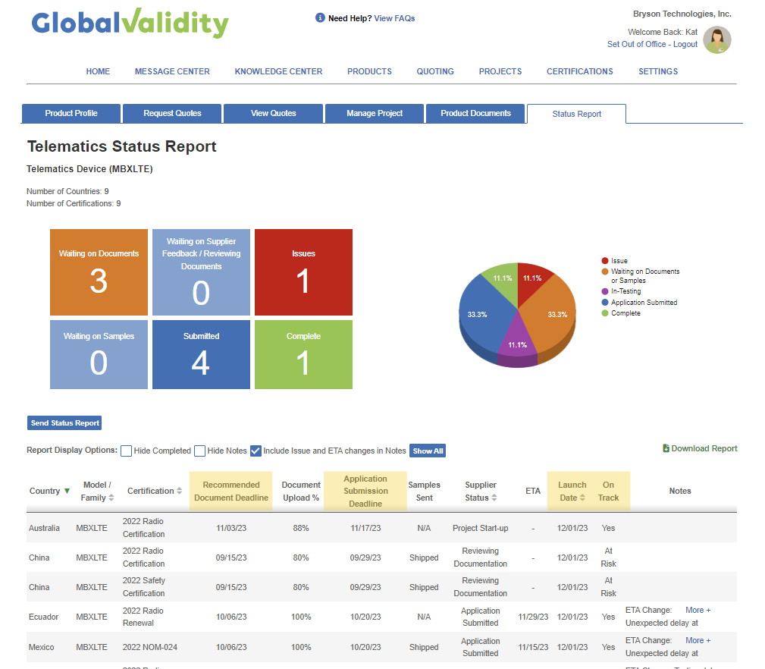Click ETA 11/29/23 cell
The image size is (765, 669).
(533, 617)
